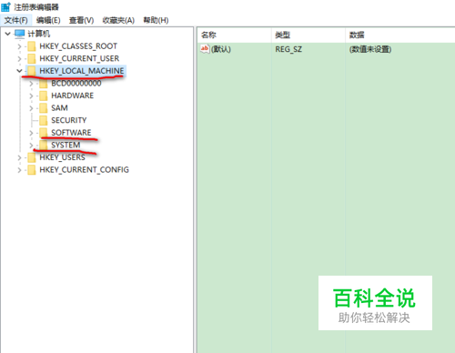
Task: Click the HKEY_CURRENT_CONFIG folder icon
Action: (x=32, y=170)
